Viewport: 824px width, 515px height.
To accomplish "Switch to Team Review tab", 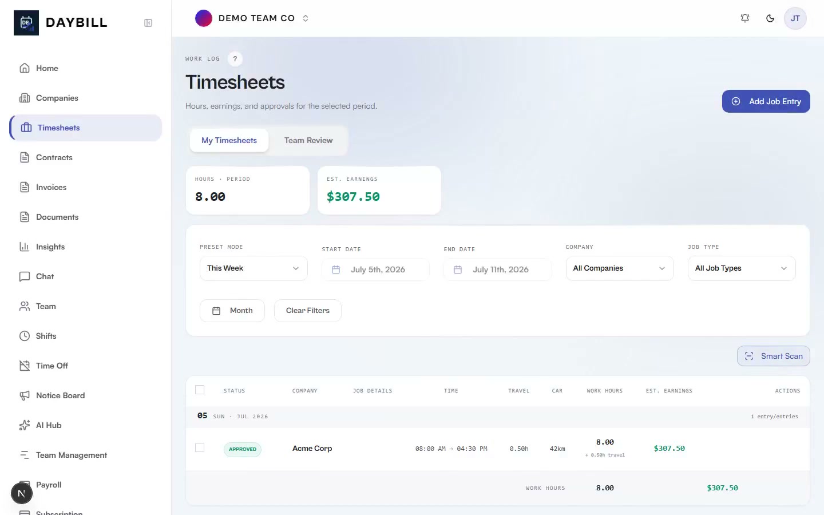I will click(x=308, y=140).
